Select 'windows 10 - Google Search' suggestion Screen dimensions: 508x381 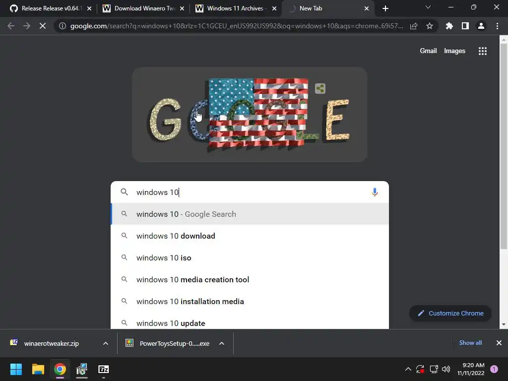(x=250, y=214)
